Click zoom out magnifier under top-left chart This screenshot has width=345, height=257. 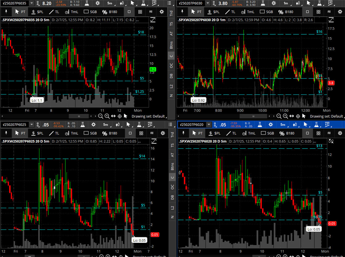pyautogui.click(x=101, y=116)
